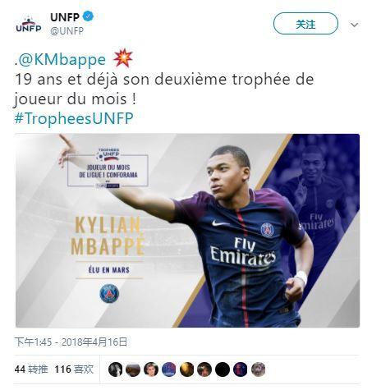Image resolution: width=381 pixels, height=390 pixels.
Task: Open the #TropheesUNFP hashtag
Action: click(x=74, y=118)
